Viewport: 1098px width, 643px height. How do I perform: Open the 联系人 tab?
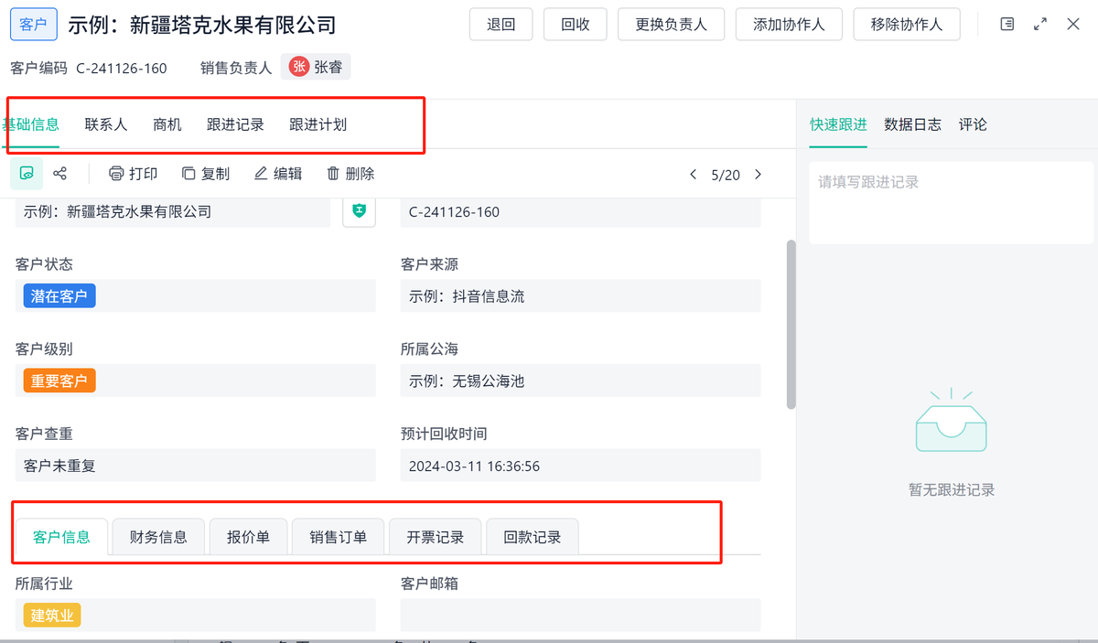(106, 124)
